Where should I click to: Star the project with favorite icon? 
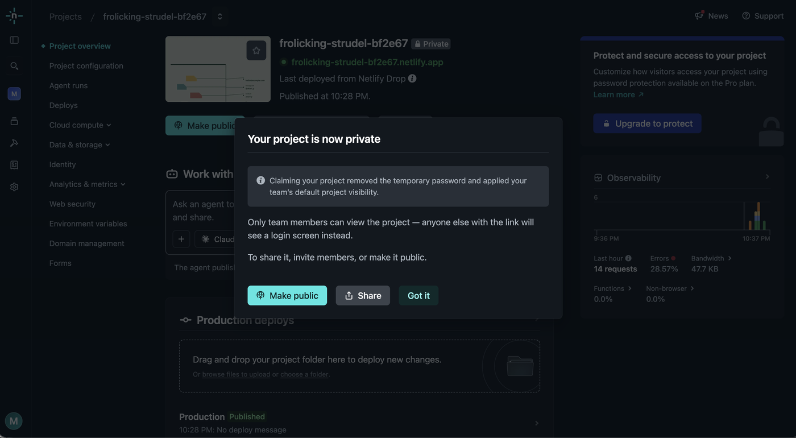coord(256,51)
